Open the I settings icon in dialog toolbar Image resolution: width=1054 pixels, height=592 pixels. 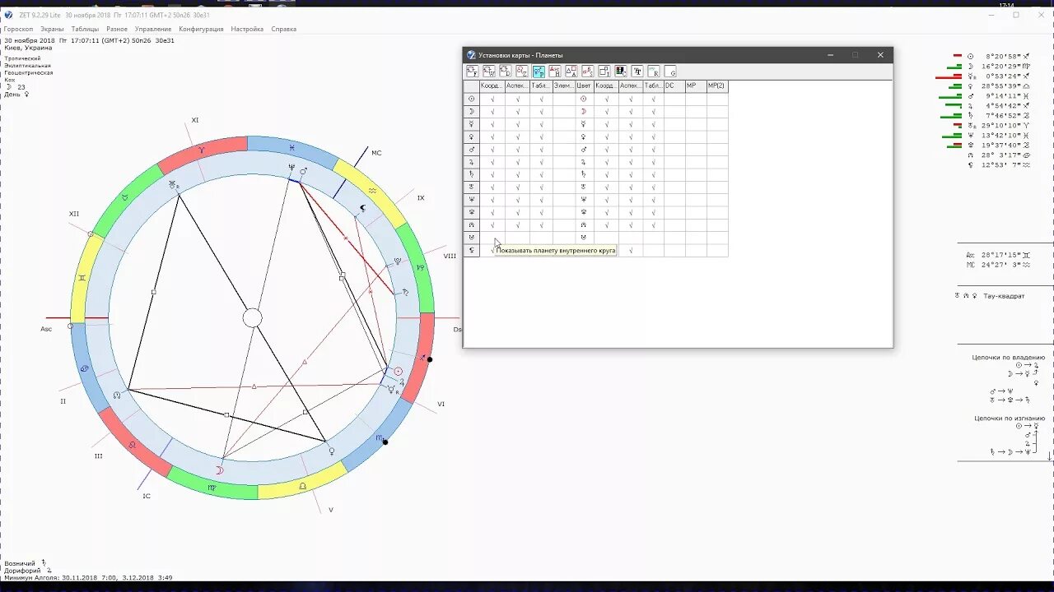pyautogui.click(x=604, y=72)
